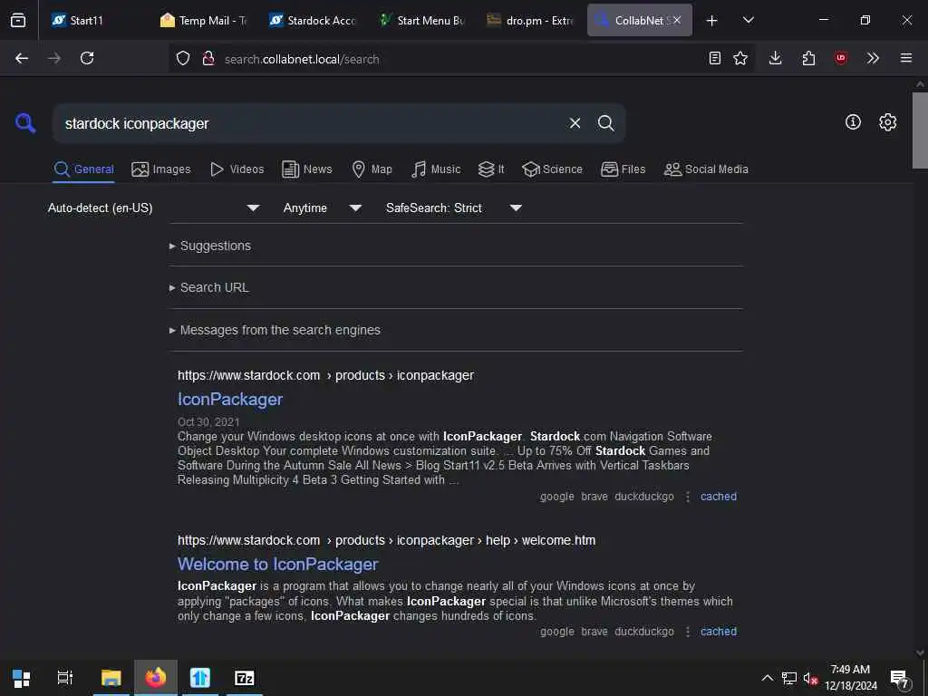
Task: Switch to Videos search category
Action: [237, 169]
